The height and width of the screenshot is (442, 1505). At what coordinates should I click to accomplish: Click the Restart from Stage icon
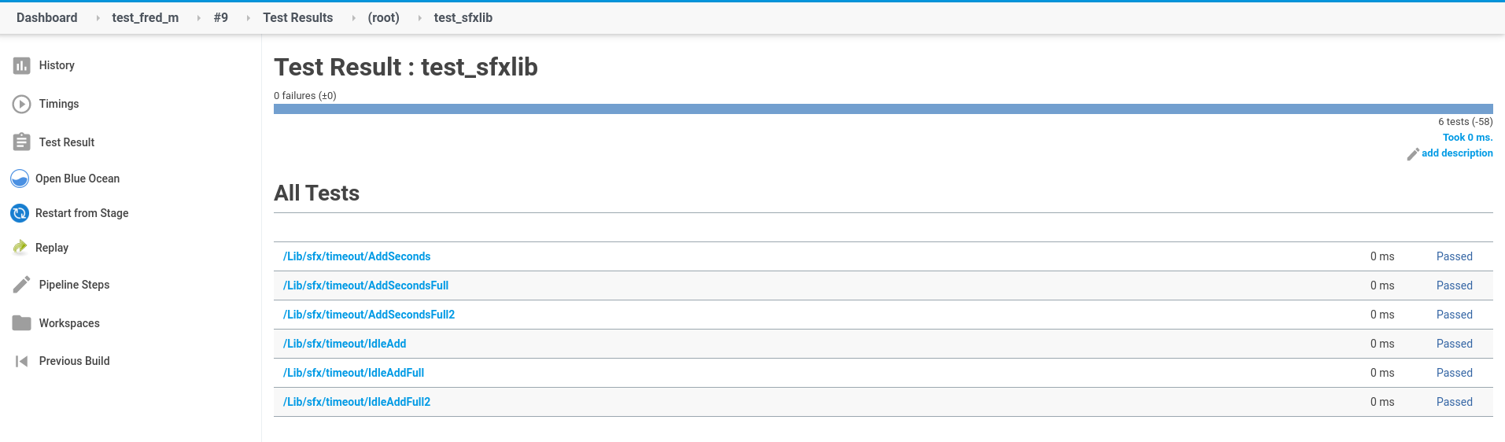tap(20, 213)
